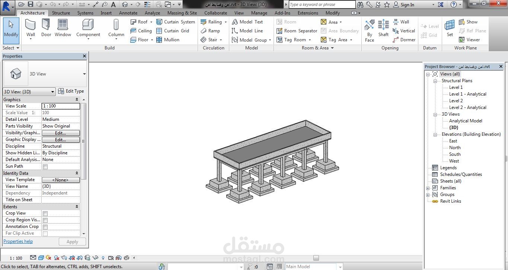Click the View Template <None> button
508x270 pixels.
tap(61, 180)
